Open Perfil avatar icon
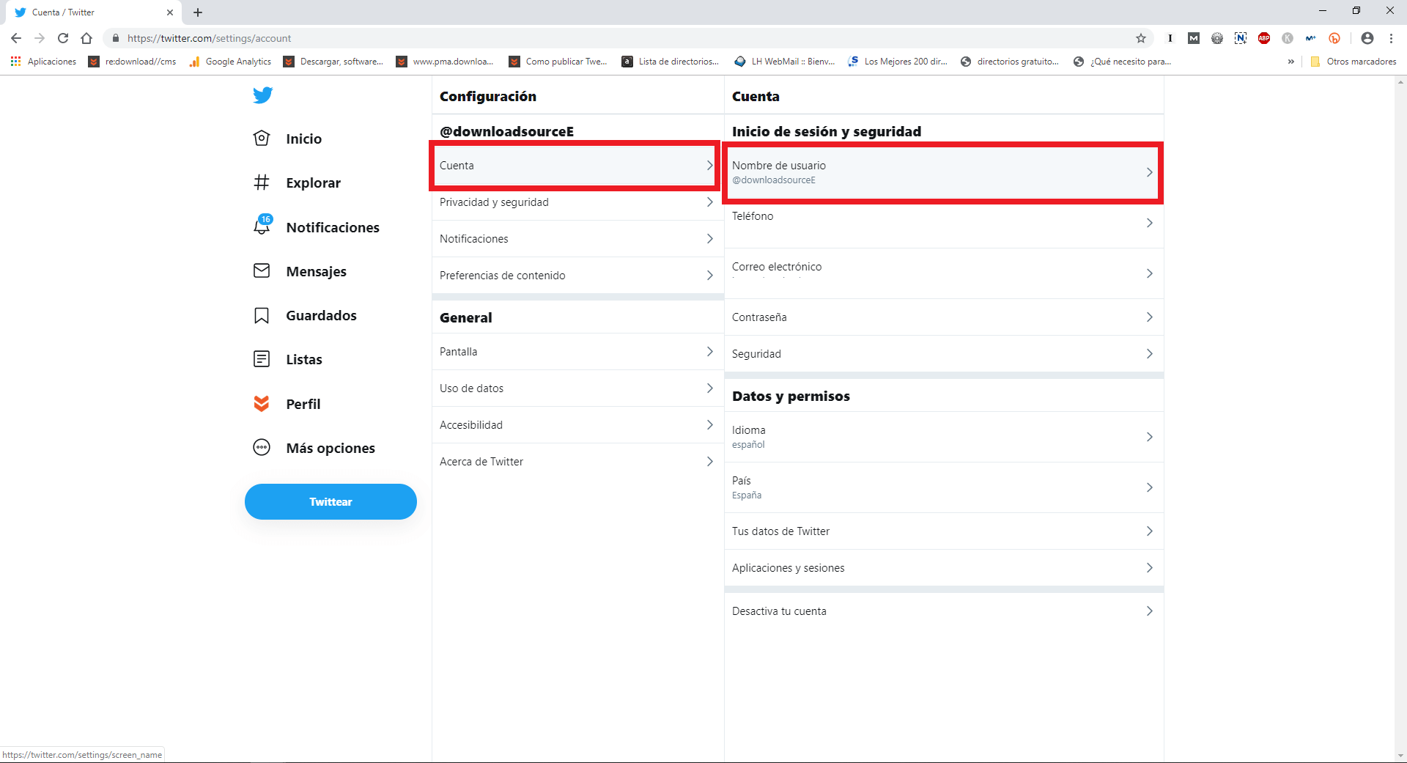 tap(262, 404)
